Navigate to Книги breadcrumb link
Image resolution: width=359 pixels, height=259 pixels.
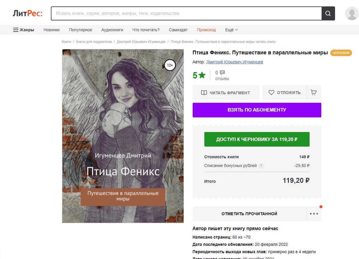(66, 42)
